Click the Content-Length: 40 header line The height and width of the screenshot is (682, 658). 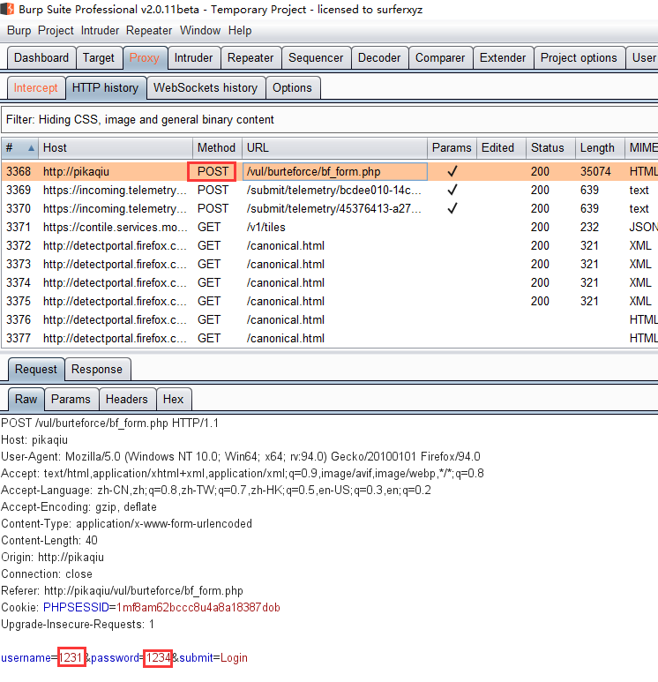49,541
